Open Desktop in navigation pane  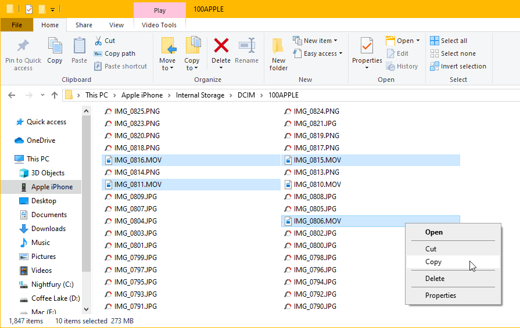[x=44, y=201]
